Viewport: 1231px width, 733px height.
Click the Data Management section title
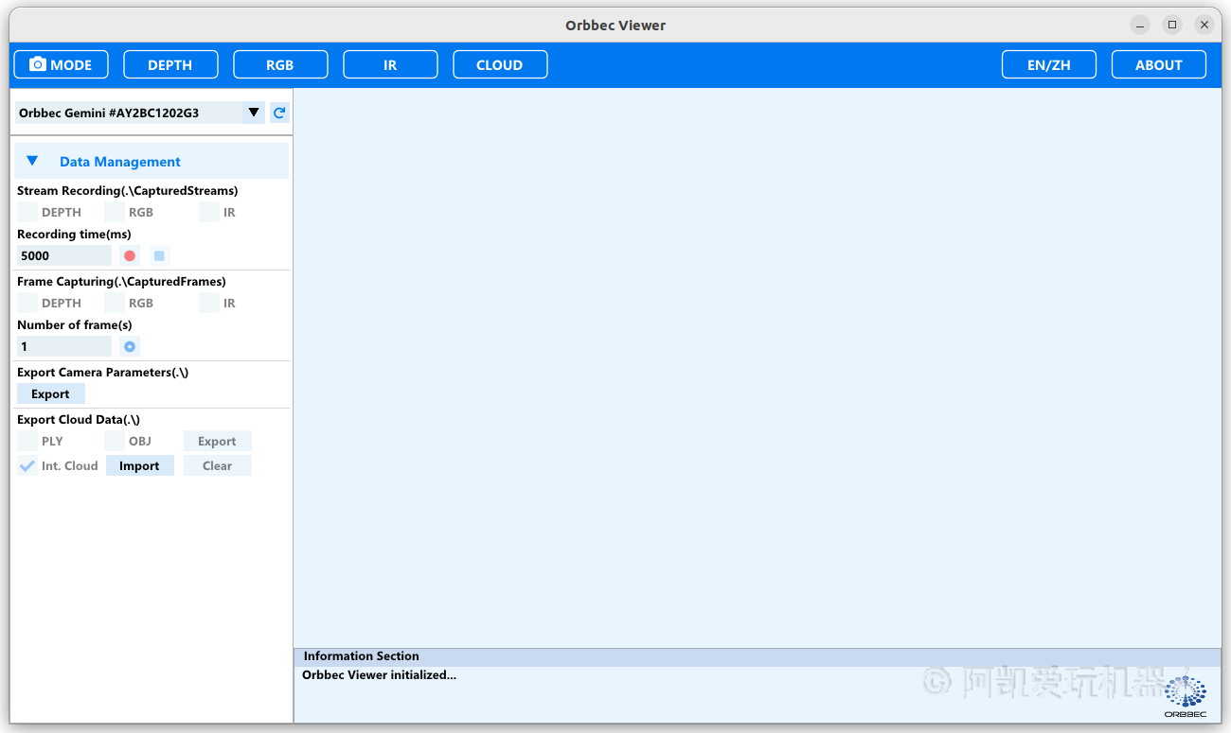[x=120, y=162]
